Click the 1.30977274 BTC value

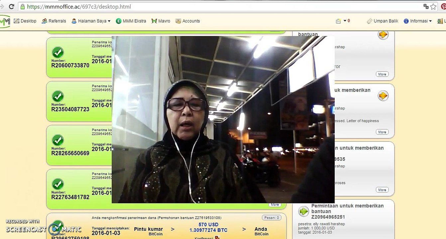[x=208, y=230]
